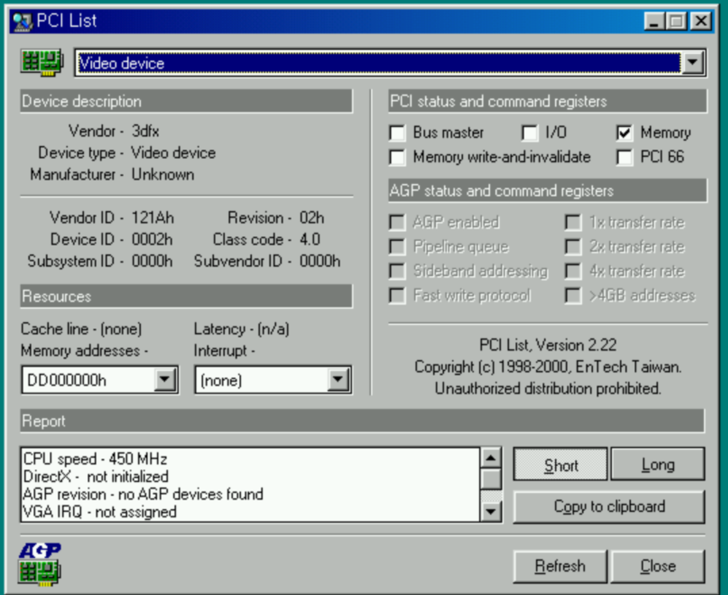
Task: Tick the PCI 66 checkbox
Action: pyautogui.click(x=625, y=158)
